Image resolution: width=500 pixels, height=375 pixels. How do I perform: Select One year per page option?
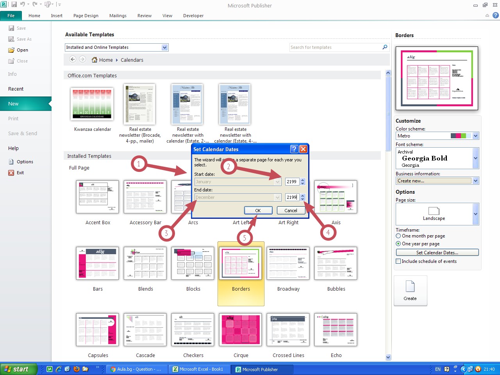tap(398, 244)
